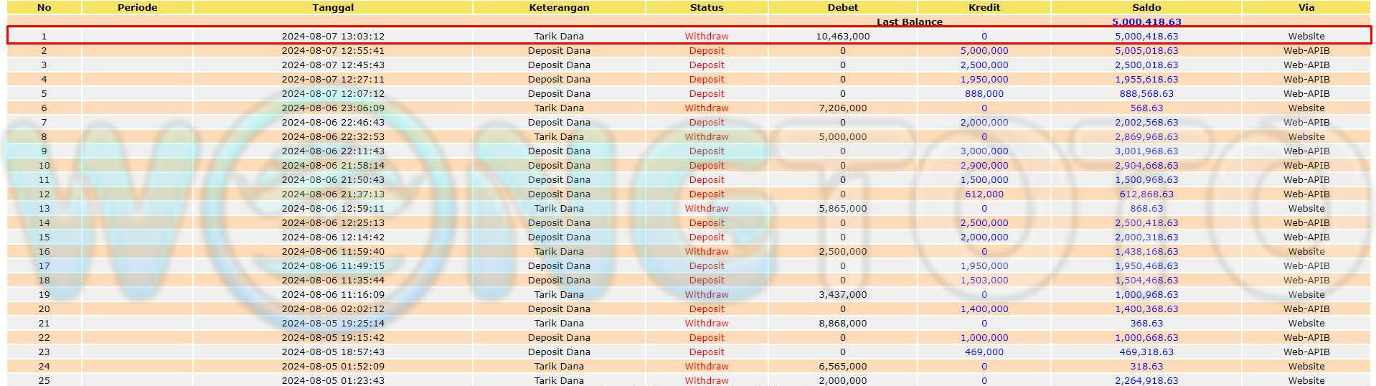Click the Tanggal column header
The width and height of the screenshot is (1376, 386).
click(333, 7)
